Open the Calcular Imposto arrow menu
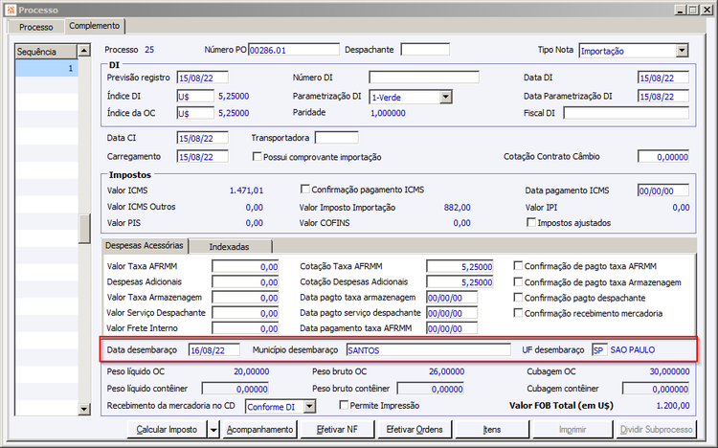This screenshot has height=448, width=718. tap(212, 431)
